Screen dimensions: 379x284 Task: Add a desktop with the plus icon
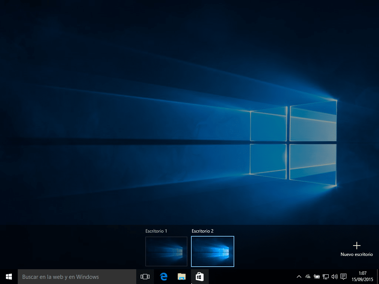[357, 246]
